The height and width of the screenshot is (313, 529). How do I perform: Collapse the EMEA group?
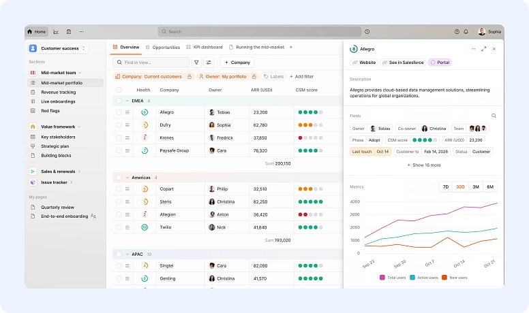127,101
